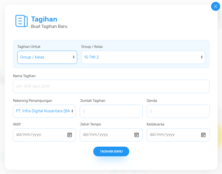The image size is (222, 174).
Task: Click the 'Buat Tagihan Baru' subtitle
Action: click(49, 26)
